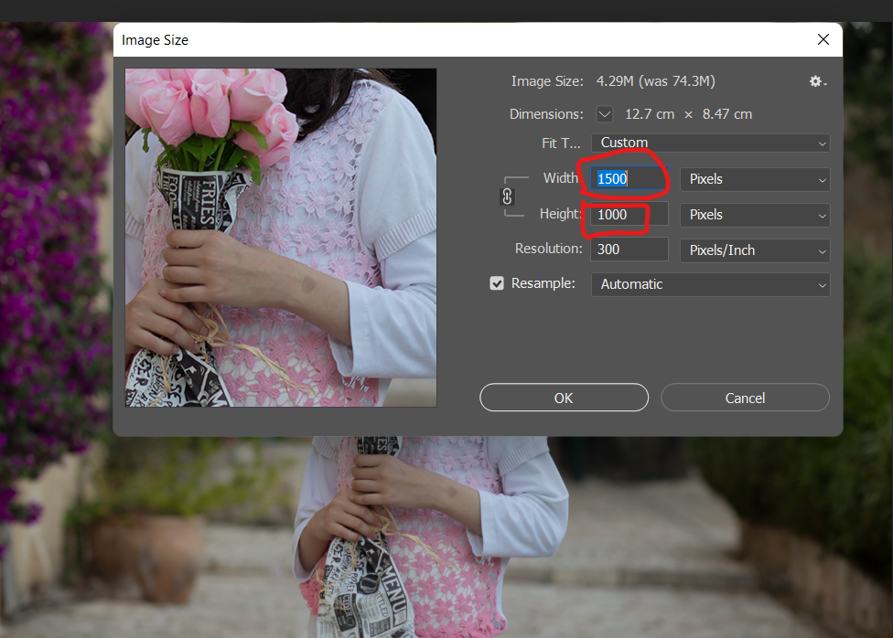Open the Fit To Custom dropdown
The image size is (893, 638).
coord(710,143)
